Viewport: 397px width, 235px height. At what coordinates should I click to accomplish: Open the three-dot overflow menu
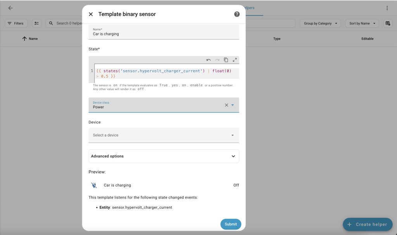tap(387, 8)
